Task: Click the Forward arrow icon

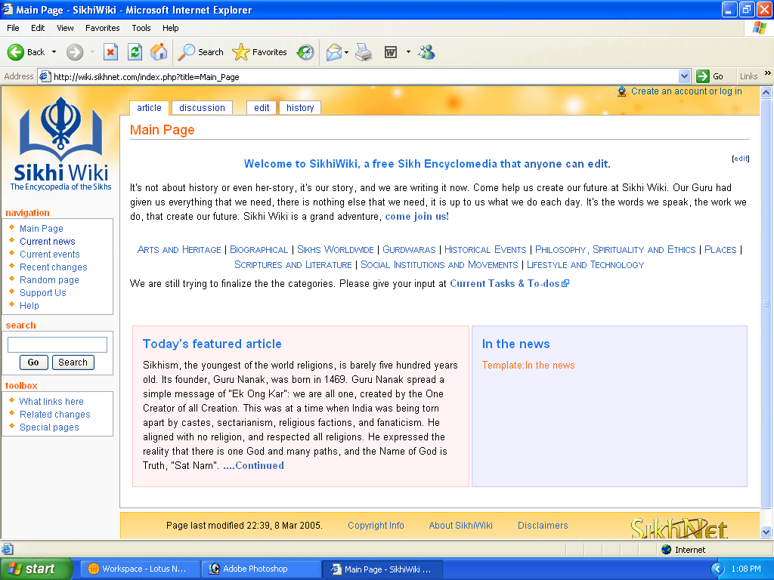Action: point(75,52)
